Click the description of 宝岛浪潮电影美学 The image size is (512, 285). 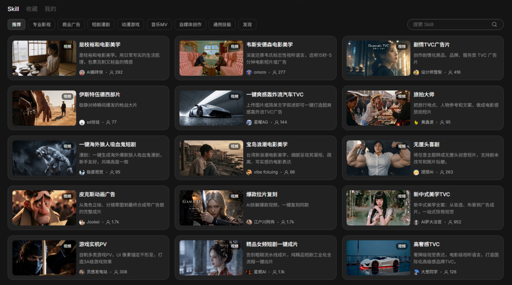(289, 159)
